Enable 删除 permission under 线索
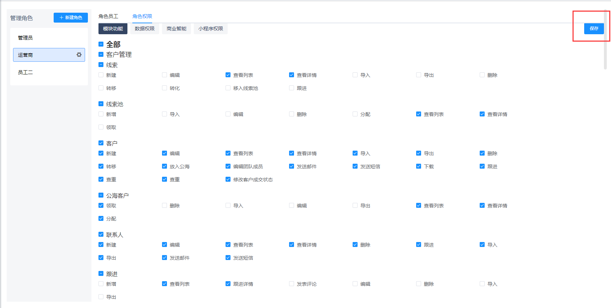The width and height of the screenshot is (611, 308). [x=482, y=75]
